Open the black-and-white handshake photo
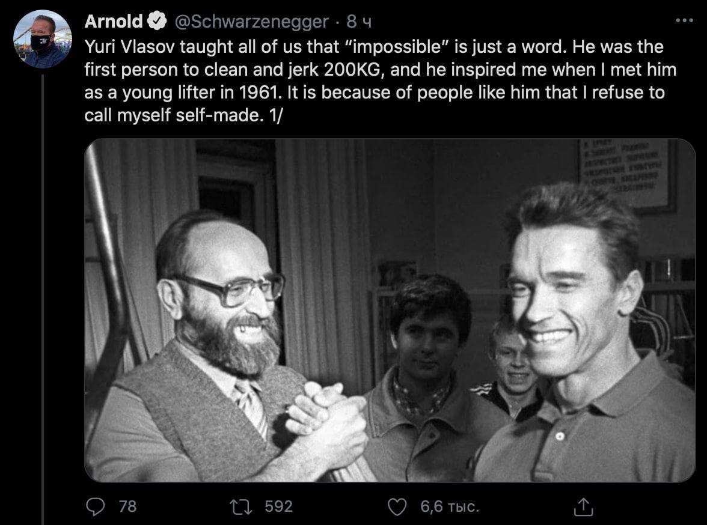Image resolution: width=707 pixels, height=525 pixels. [390, 311]
